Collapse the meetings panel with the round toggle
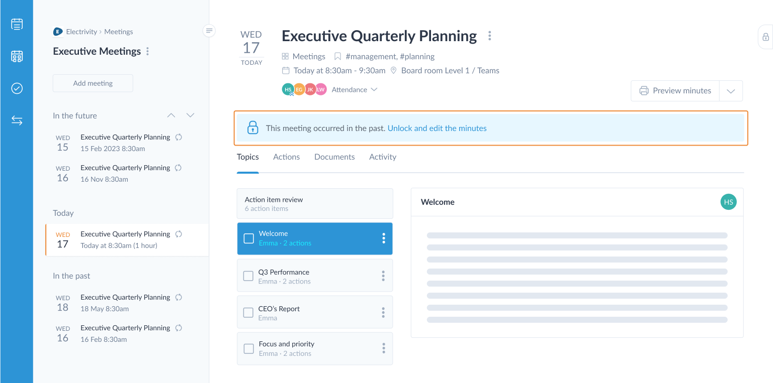The image size is (773, 383). coord(209,31)
